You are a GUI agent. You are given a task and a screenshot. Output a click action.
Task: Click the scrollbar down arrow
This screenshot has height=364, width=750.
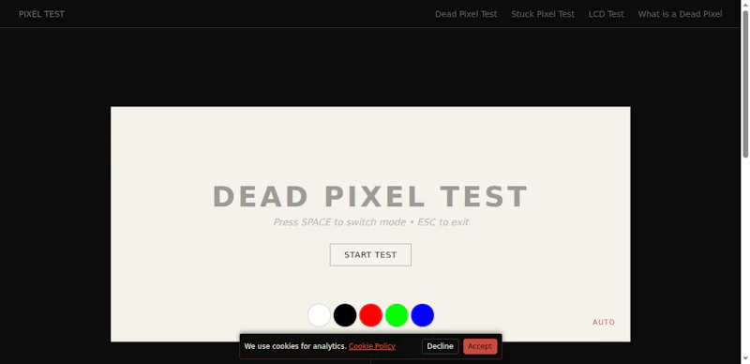coord(745,358)
